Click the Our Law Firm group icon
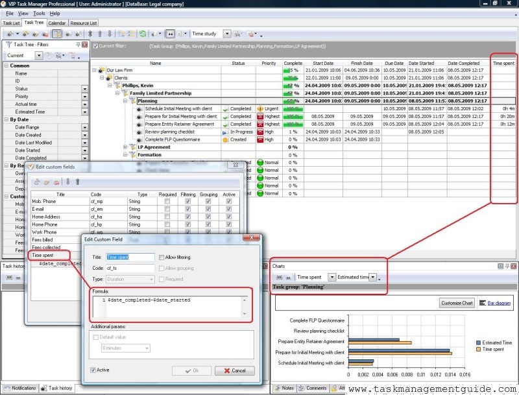The image size is (519, 395). (101, 70)
